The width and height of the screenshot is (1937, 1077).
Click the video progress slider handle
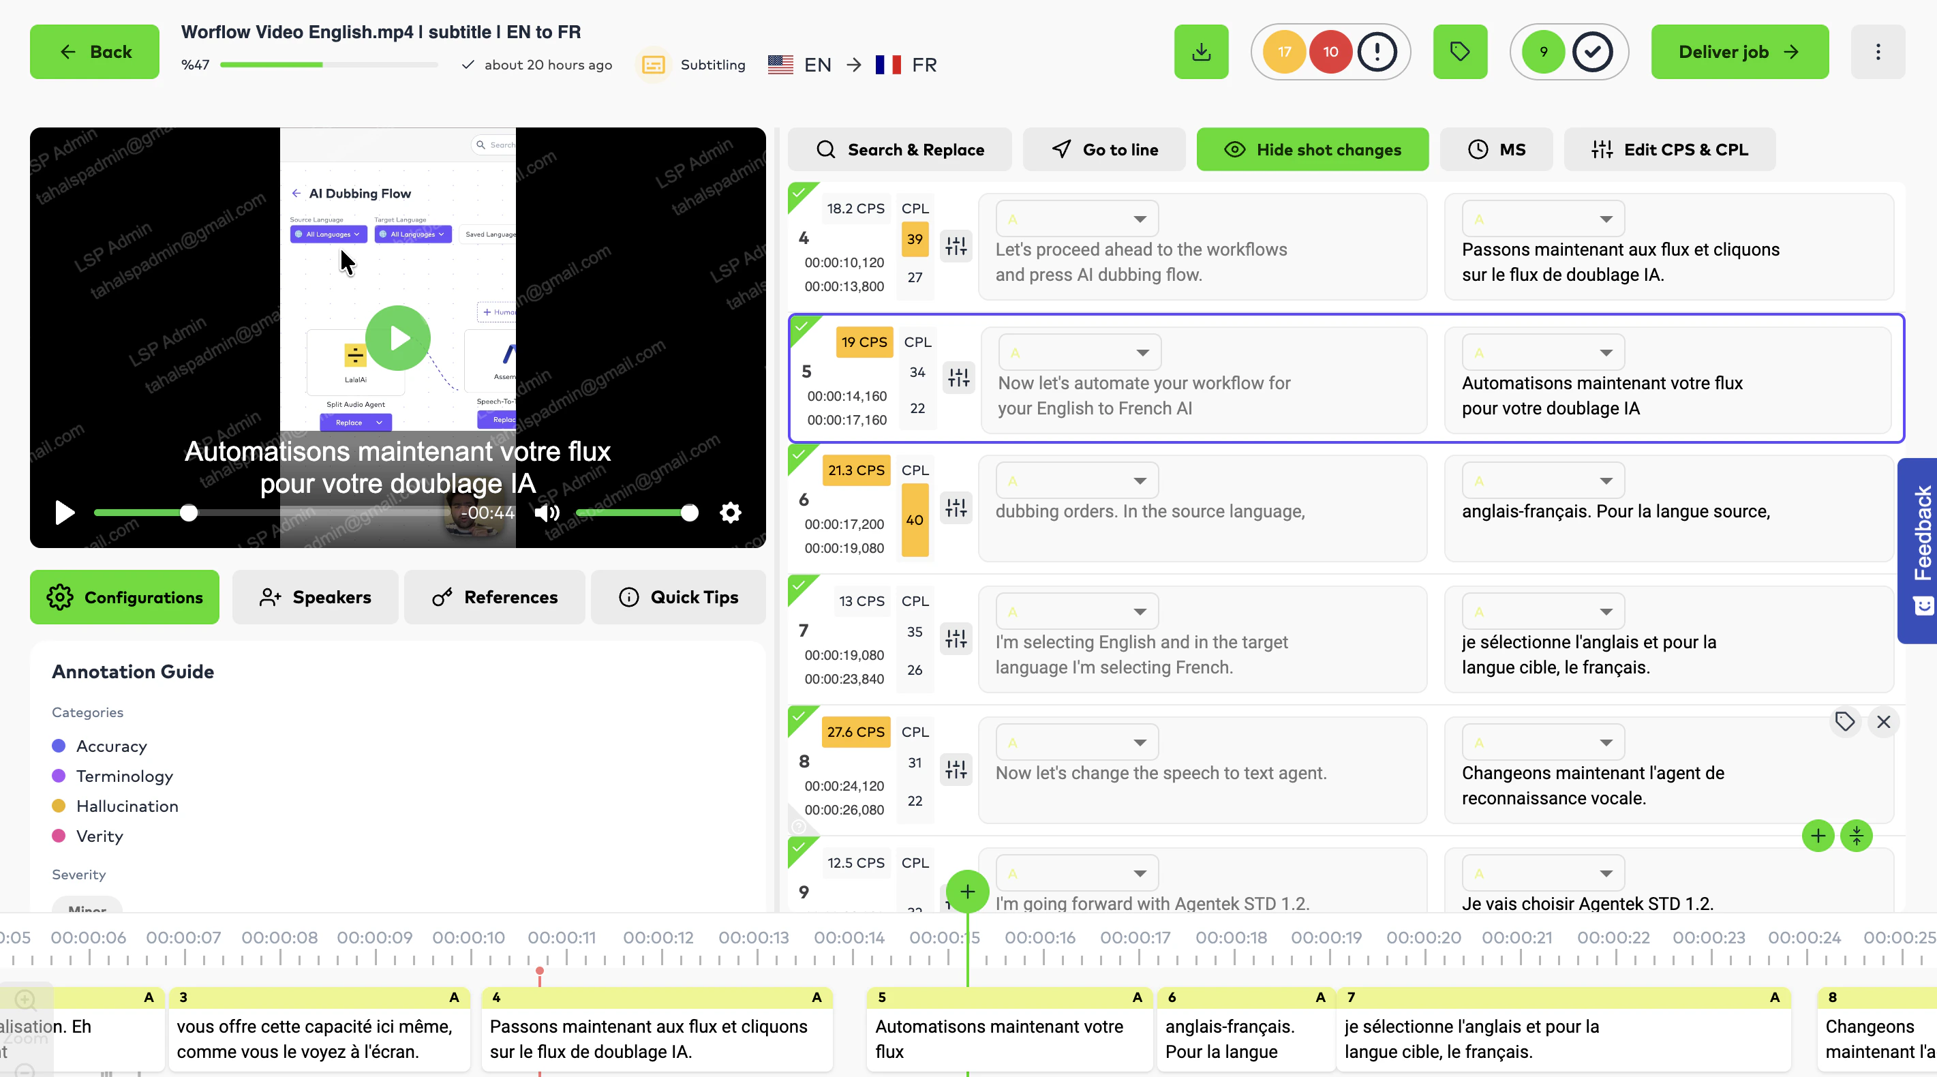(189, 513)
